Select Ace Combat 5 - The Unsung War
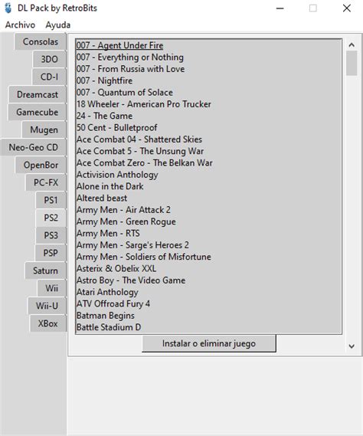 pyautogui.click(x=208, y=151)
